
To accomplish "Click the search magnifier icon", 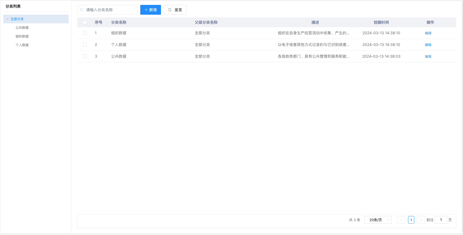I will [82, 10].
